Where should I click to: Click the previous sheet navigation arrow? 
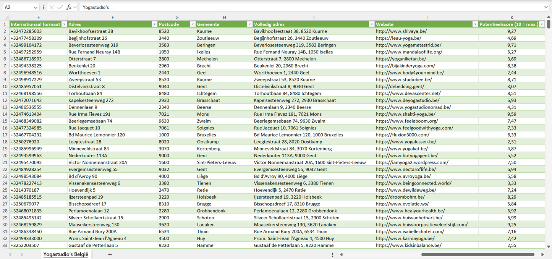(10, 254)
